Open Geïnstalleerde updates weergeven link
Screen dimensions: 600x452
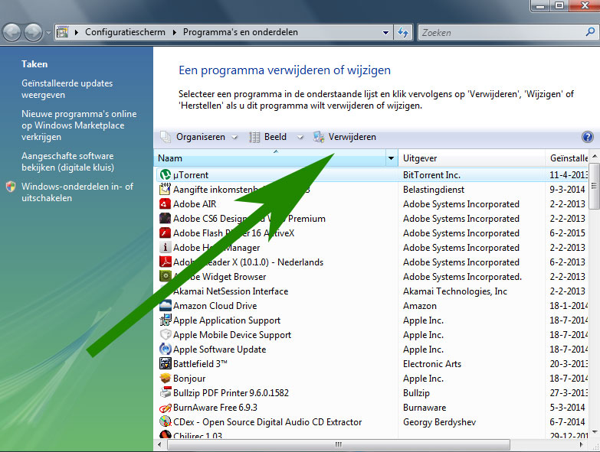[x=67, y=89]
